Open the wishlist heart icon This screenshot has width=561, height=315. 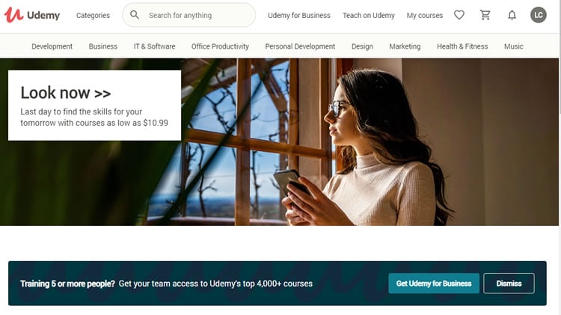[x=459, y=15]
